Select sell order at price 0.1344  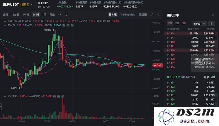point(191,33)
